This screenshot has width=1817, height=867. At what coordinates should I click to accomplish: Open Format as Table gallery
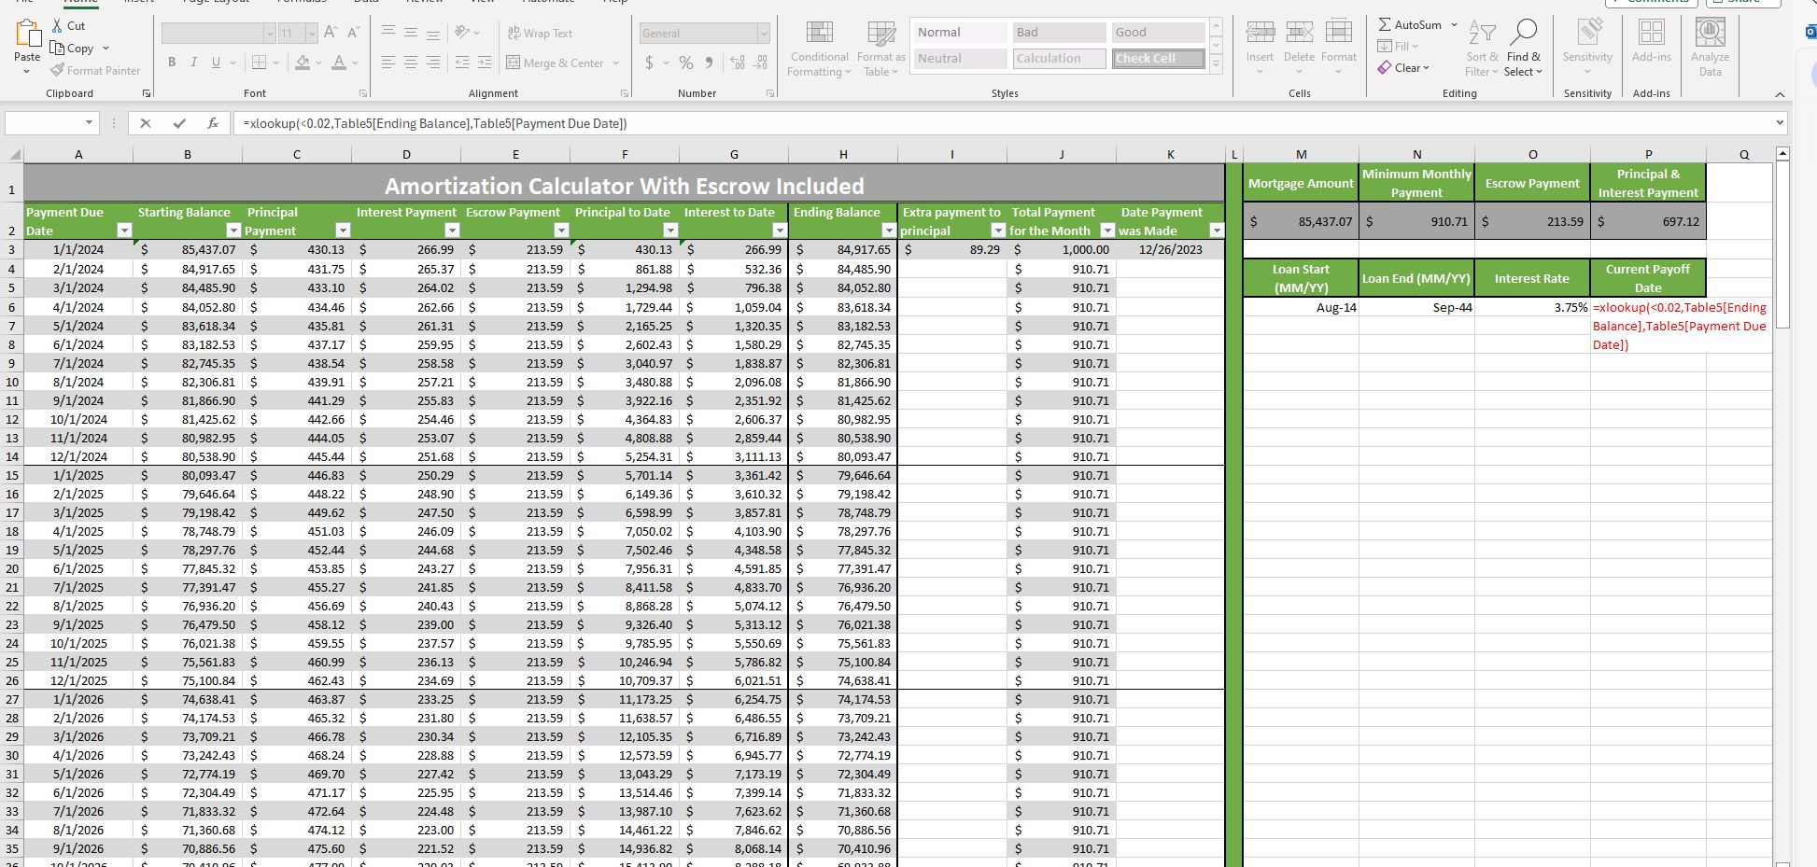881,49
